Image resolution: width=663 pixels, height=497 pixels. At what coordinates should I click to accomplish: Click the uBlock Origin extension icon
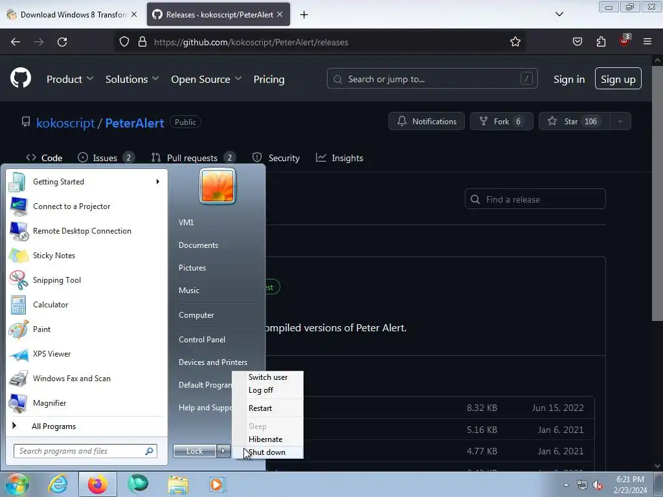coord(625,41)
